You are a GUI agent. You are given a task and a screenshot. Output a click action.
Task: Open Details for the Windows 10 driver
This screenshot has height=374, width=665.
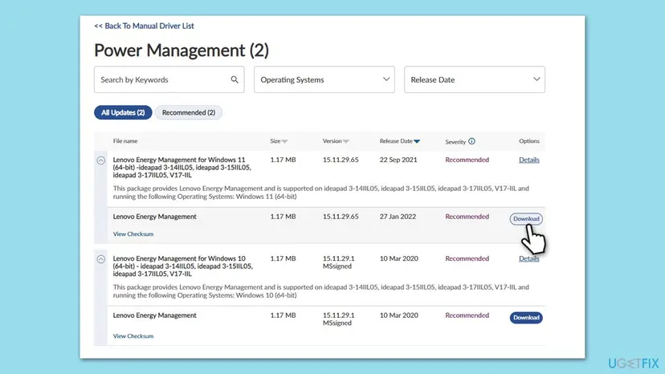click(528, 258)
